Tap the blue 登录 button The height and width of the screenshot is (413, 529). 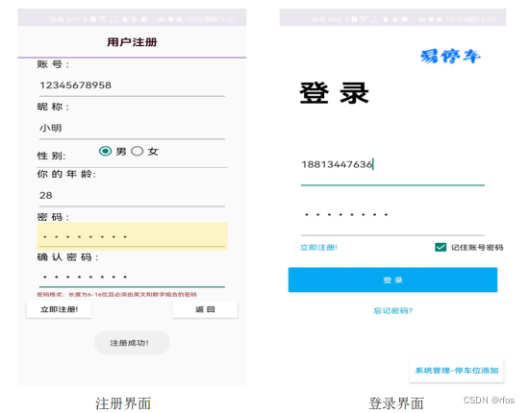(x=392, y=279)
